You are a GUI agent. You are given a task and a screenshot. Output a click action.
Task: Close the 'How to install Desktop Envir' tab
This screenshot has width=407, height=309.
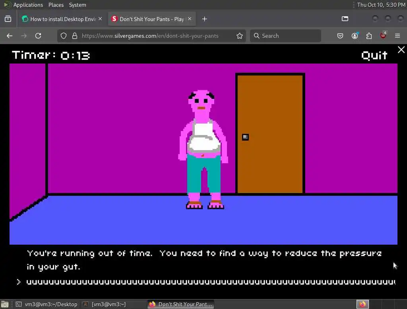pyautogui.click(x=100, y=19)
